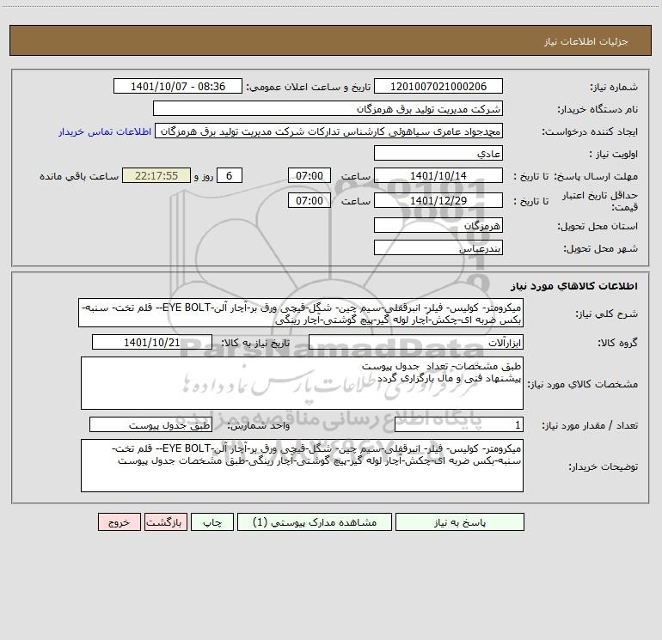The image size is (662, 640).
Task: Click the label گروه کالا
Action: tap(617, 343)
